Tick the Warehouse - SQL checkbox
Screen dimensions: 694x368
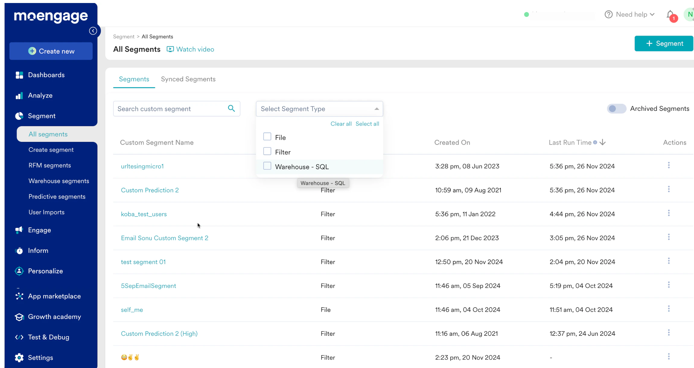tap(267, 166)
